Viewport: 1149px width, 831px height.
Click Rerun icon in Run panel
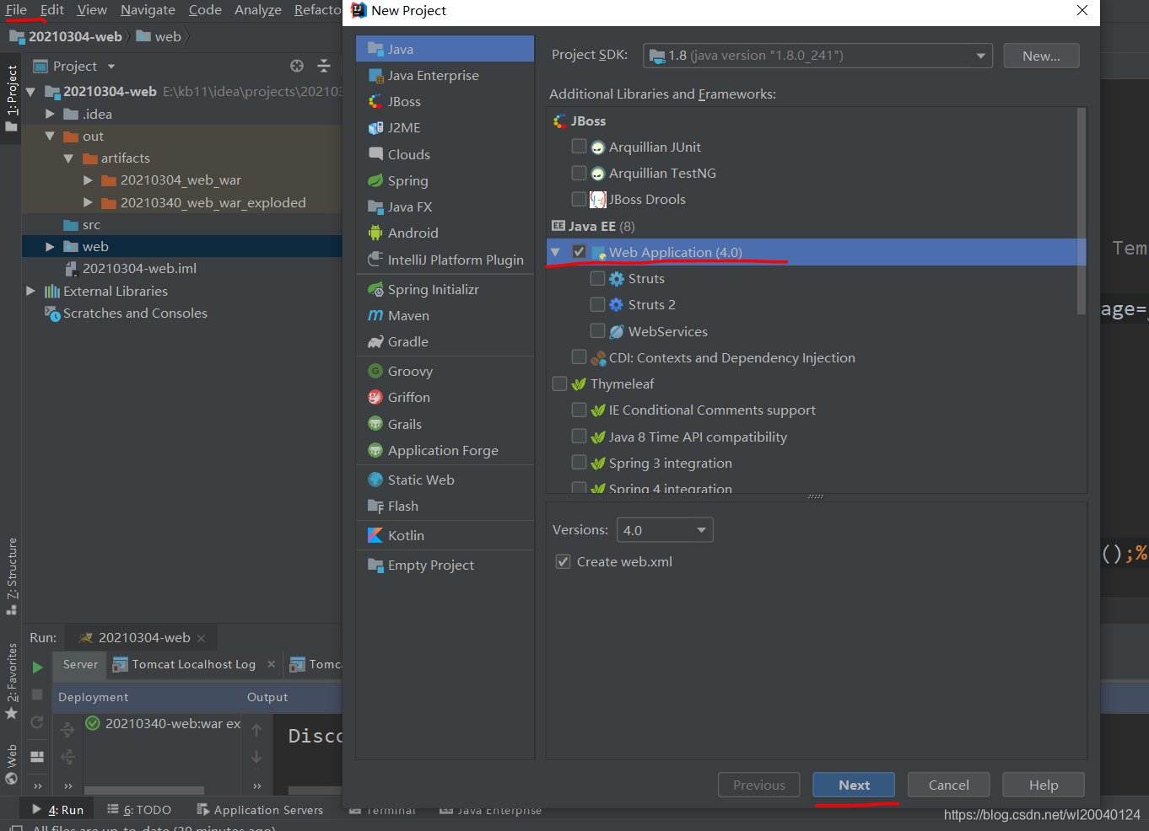point(37,722)
